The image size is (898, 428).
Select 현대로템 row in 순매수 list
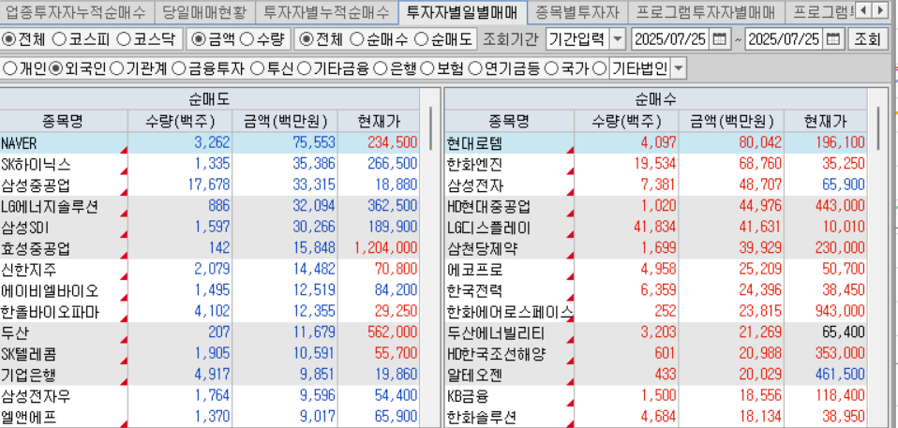click(x=656, y=143)
